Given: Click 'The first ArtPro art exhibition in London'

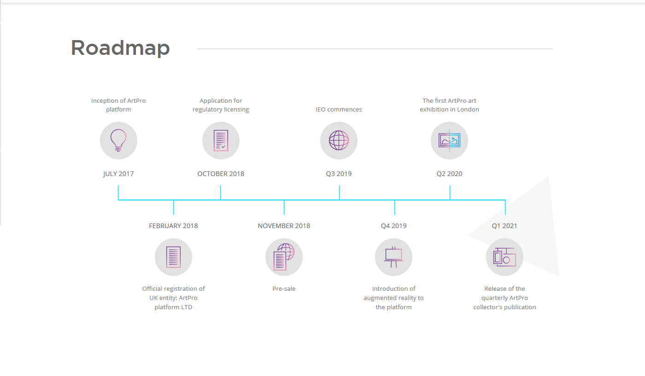Looking at the screenshot, I should (449, 105).
